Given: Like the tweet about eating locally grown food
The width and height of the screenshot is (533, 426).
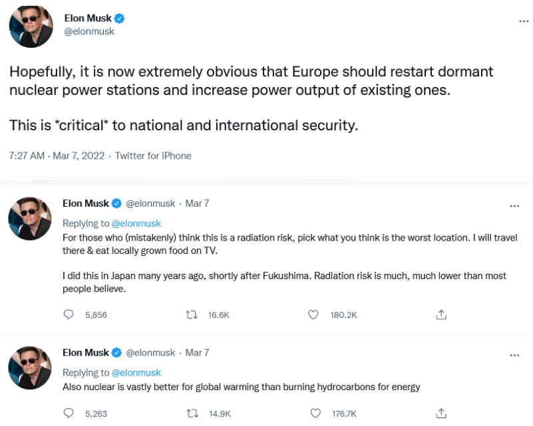Looking at the screenshot, I should pos(313,314).
